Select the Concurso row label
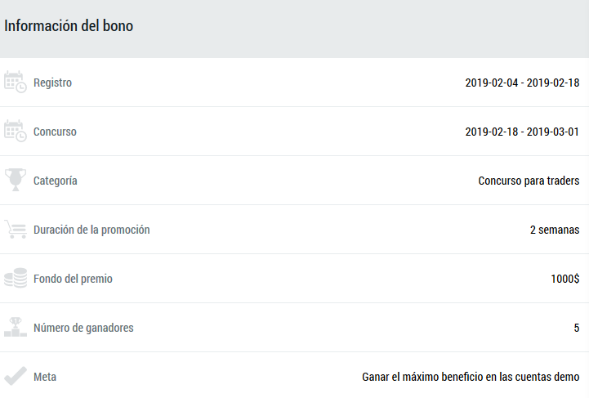The image size is (589, 398). tap(55, 132)
